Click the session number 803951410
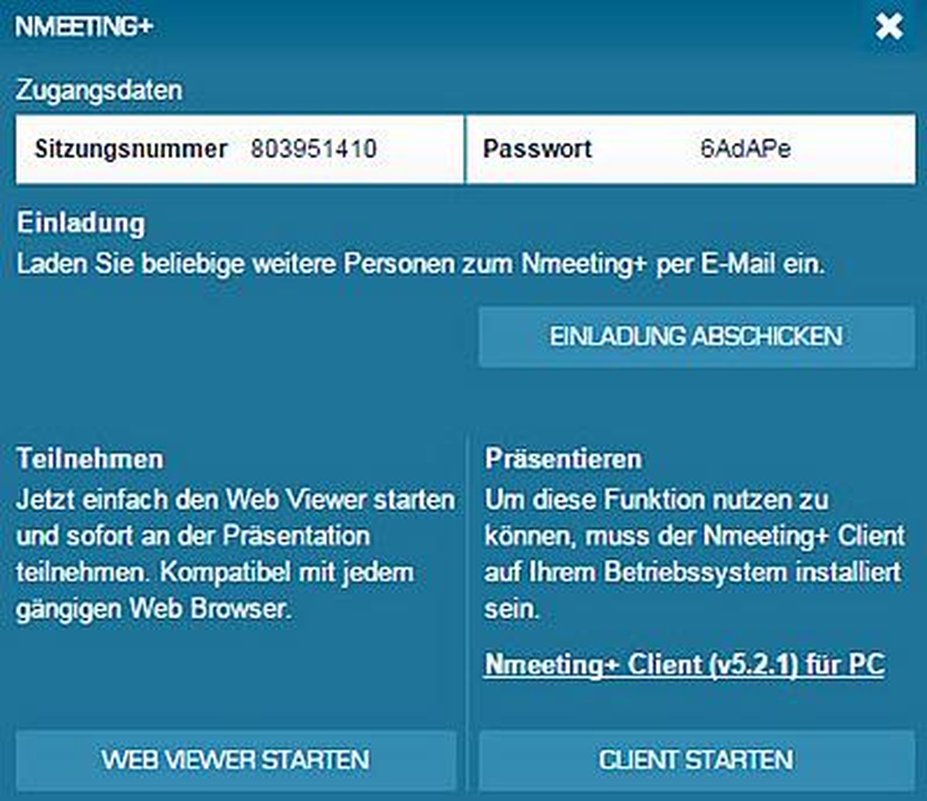 [314, 149]
